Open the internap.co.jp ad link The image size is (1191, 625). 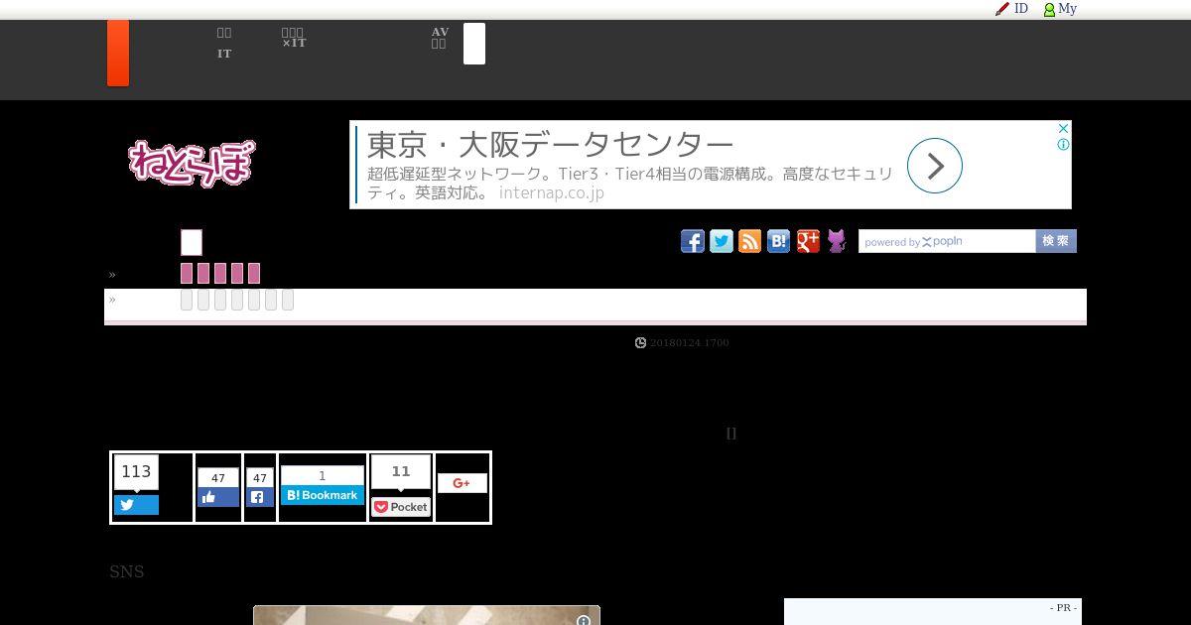[552, 193]
